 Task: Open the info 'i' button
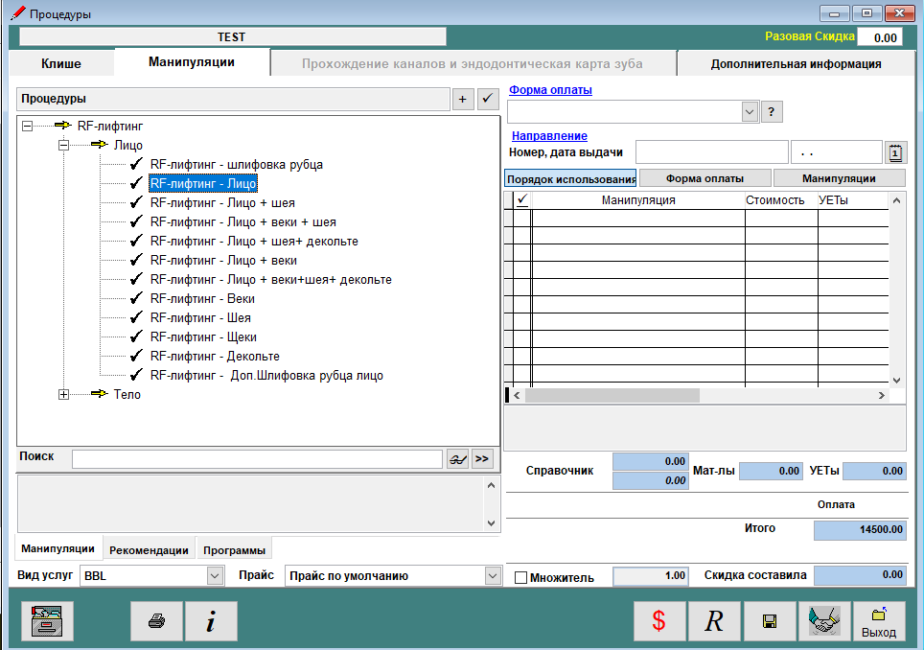pyautogui.click(x=211, y=621)
